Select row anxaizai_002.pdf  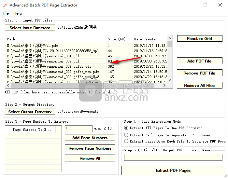click(x=86, y=61)
